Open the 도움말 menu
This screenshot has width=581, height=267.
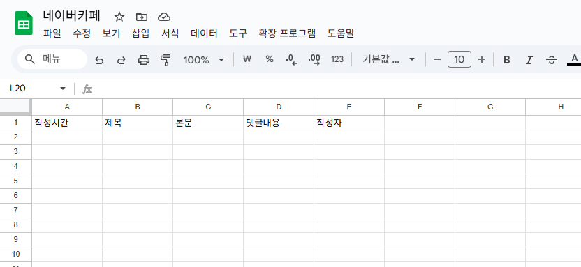click(x=341, y=33)
